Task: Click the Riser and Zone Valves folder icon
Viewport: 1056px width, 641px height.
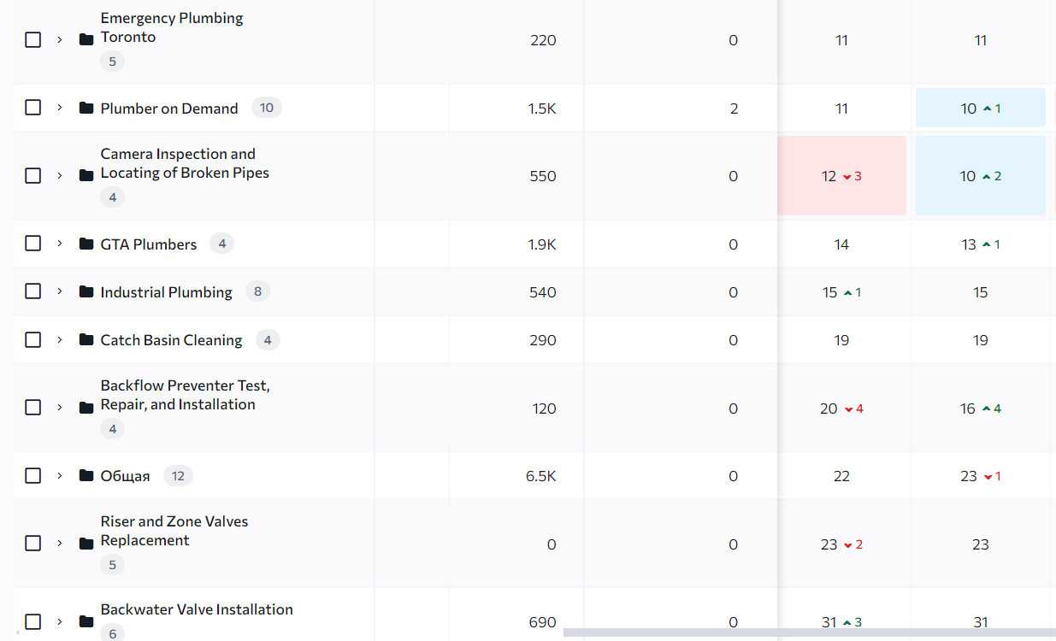Action: coord(86,544)
